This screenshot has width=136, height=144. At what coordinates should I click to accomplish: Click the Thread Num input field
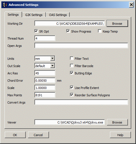click(x=45, y=38)
